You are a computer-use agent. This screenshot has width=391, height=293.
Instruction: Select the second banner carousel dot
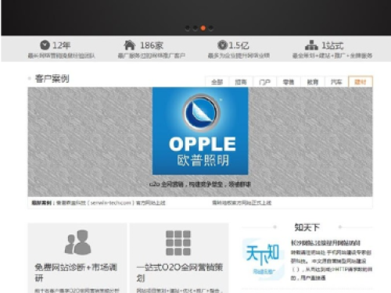(x=195, y=28)
